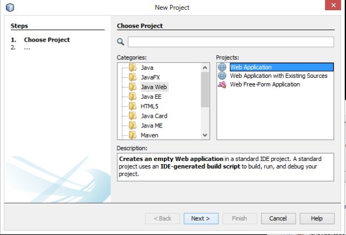The image size is (346, 235).
Task: Click the Java ME folder icon
Action: tap(132, 126)
